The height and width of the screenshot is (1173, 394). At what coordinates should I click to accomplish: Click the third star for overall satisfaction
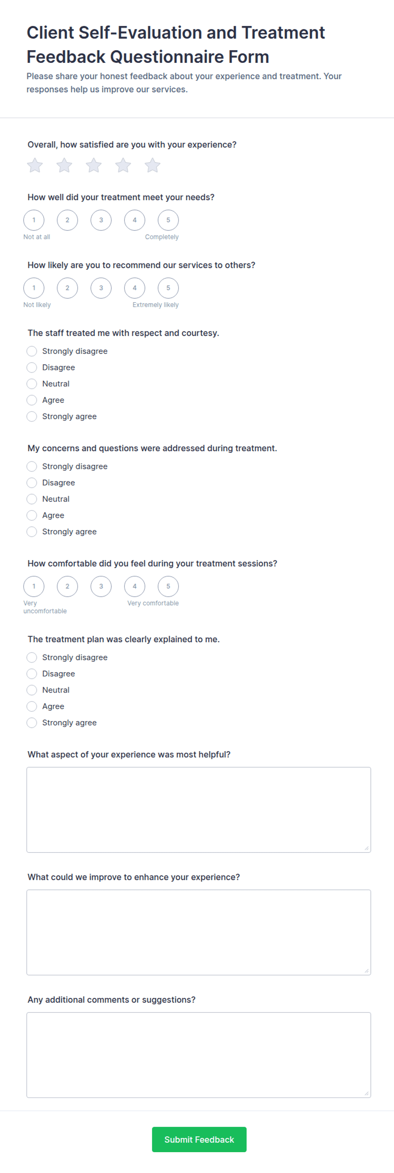point(94,165)
